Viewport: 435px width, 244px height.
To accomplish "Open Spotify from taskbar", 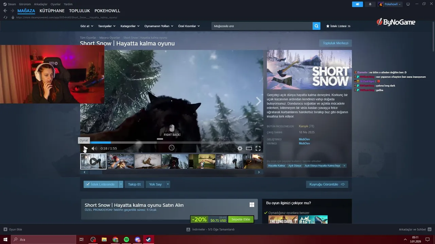I will 126,240.
